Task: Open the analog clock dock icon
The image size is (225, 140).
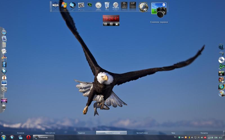Action: pyautogui.click(x=98, y=5)
